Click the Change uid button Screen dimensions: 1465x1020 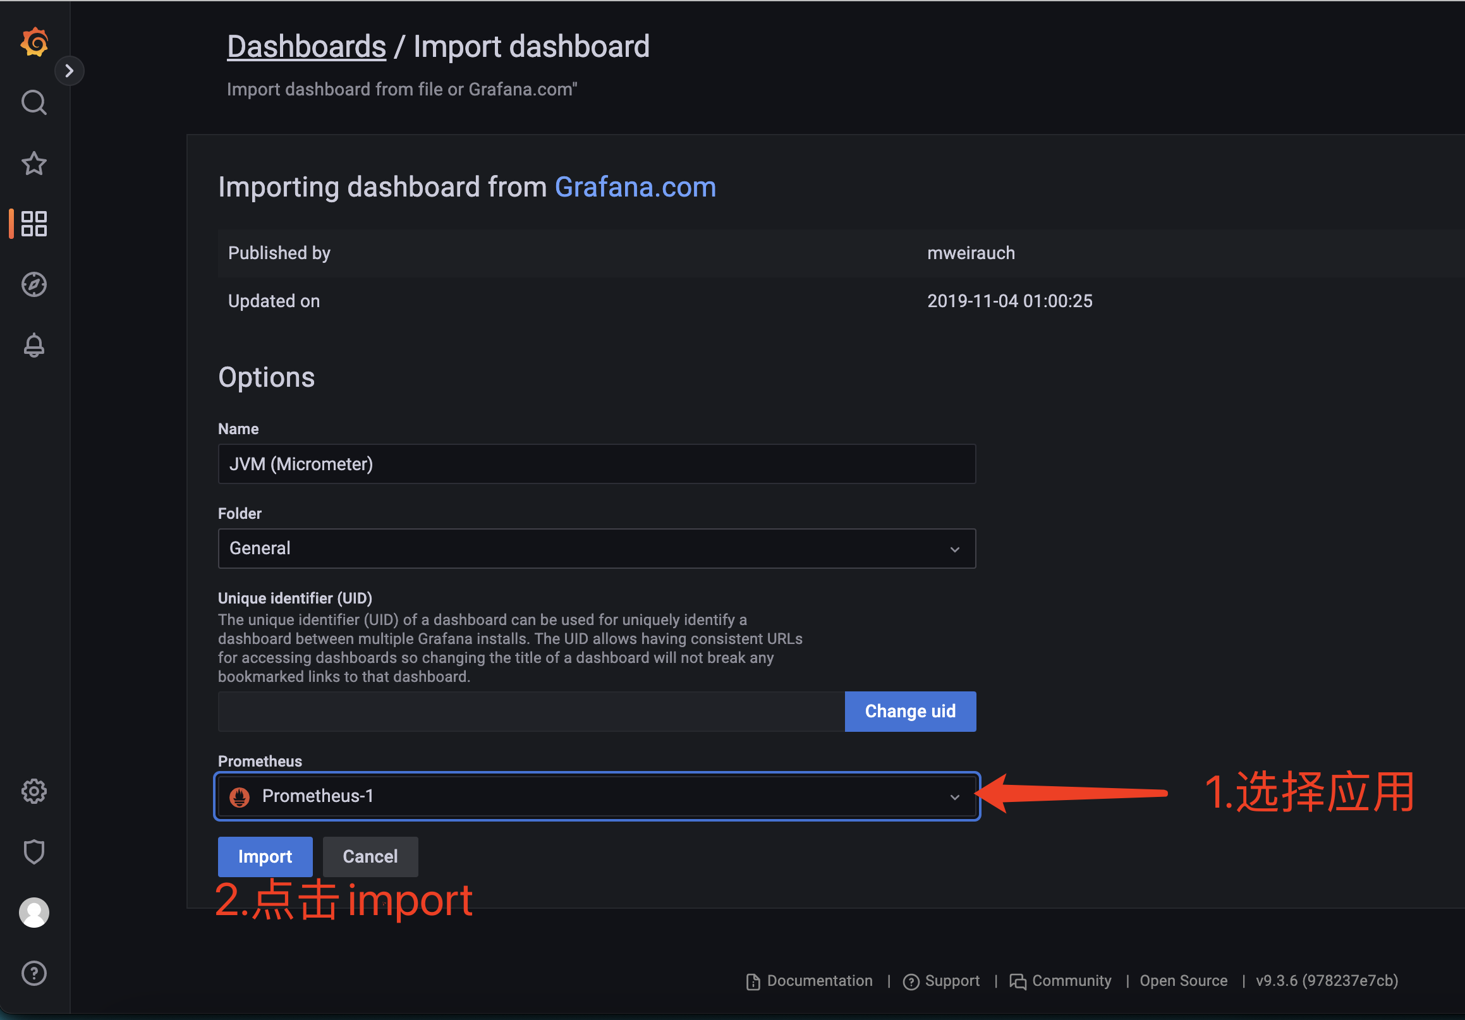[911, 711]
